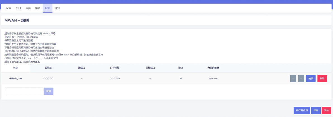Viewport: 333px width, 117px height.
Task: Edit default_rule using the 编辑 button
Action: tap(311, 79)
